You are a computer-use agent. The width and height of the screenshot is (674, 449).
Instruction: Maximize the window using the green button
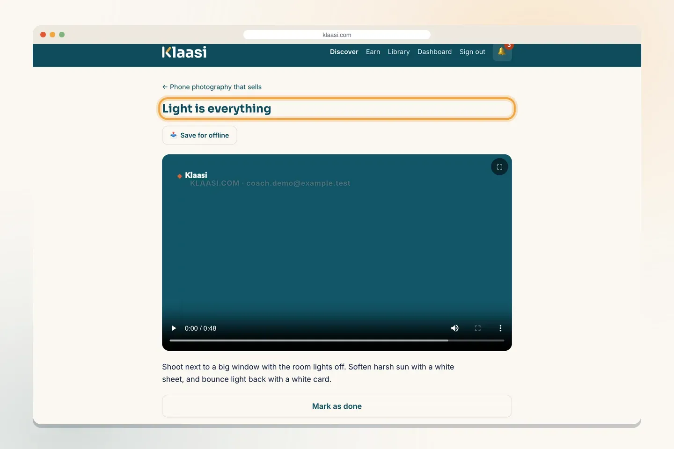62,35
